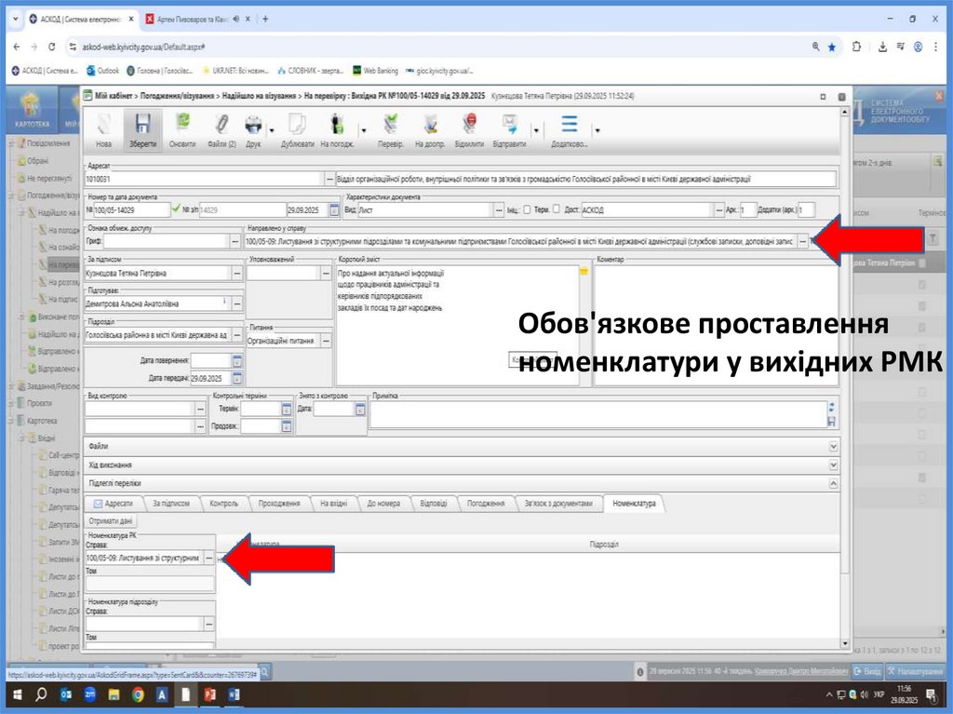Screen dimensions: 953x714
Task: Open Outlook bookmark in bookmarks bar
Action: point(102,71)
